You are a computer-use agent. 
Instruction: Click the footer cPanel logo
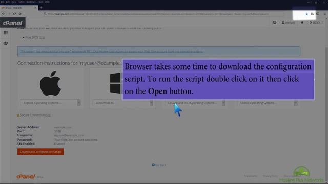26,177
